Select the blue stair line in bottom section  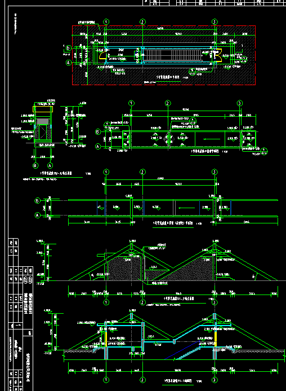182,350
